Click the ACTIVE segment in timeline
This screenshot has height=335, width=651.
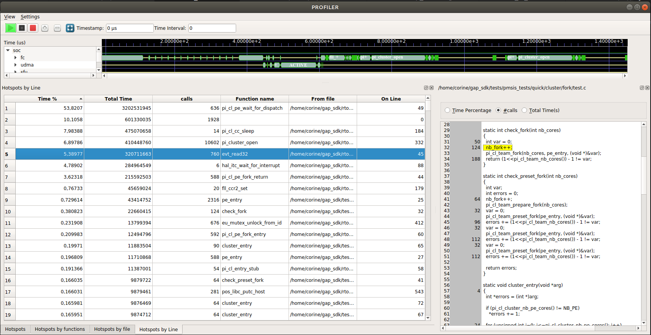pyautogui.click(x=298, y=65)
